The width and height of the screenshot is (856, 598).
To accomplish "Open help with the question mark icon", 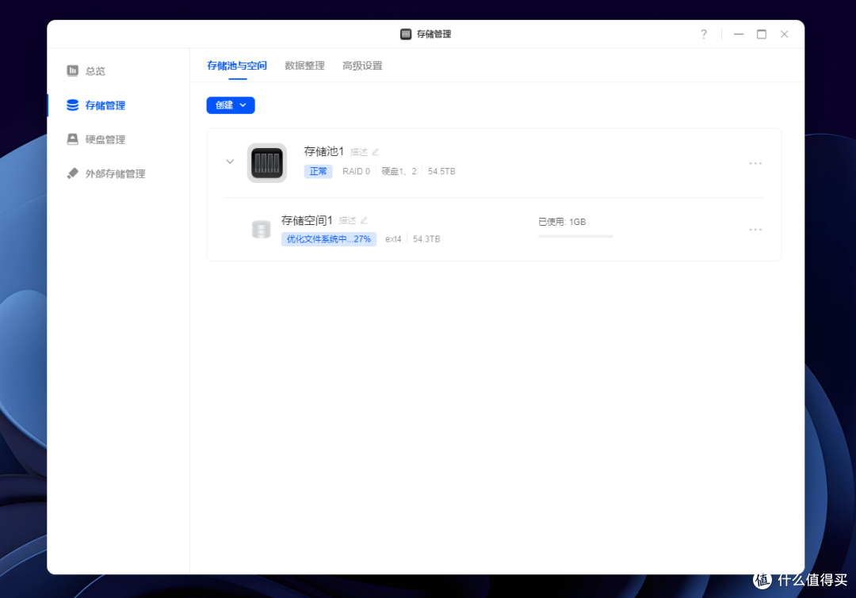I will [704, 34].
